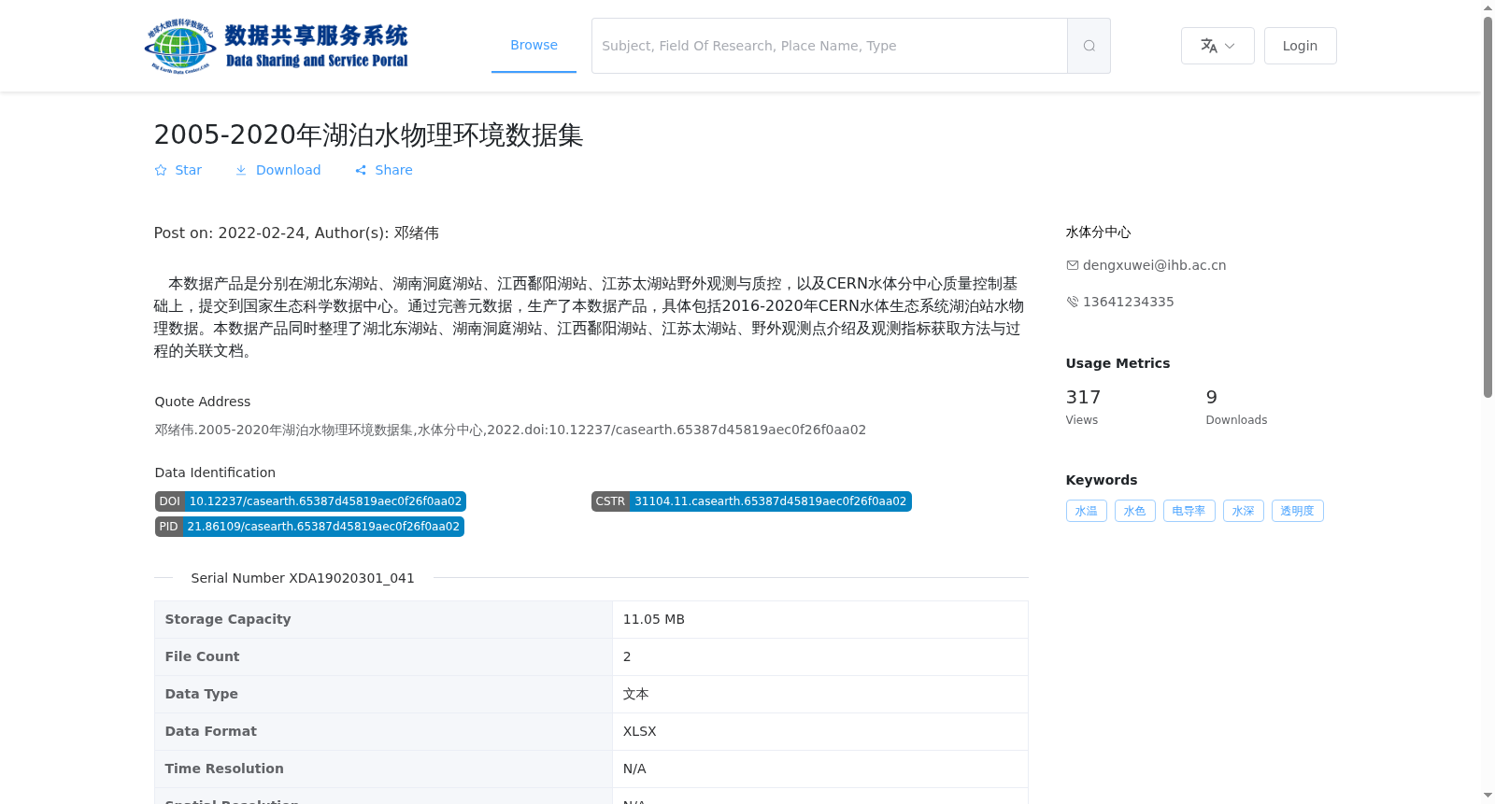
Task: Select keyword tag 水深
Action: (x=1244, y=511)
